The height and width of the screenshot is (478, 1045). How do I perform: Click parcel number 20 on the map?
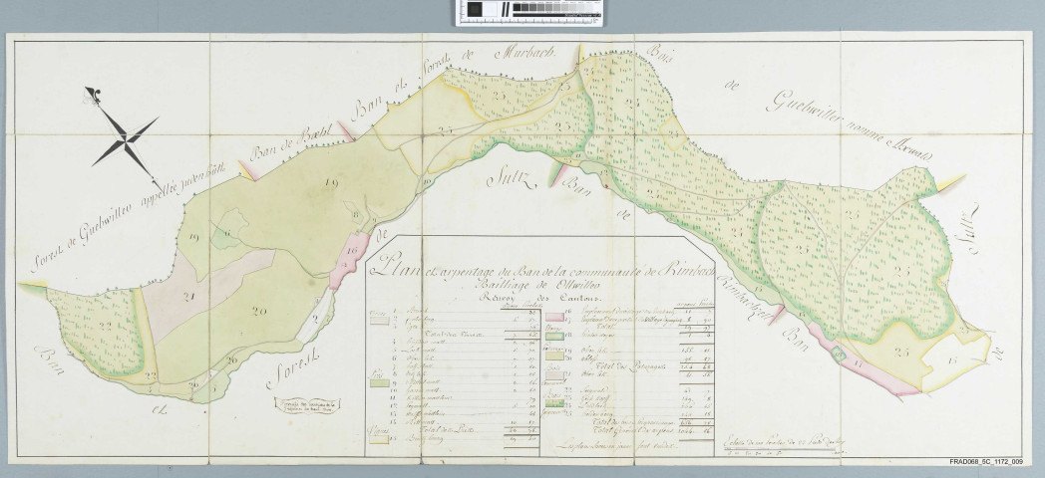[260, 312]
